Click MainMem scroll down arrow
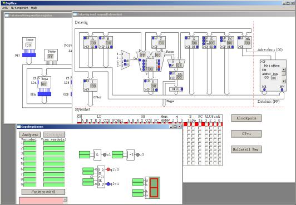296x205 pixels. (x=284, y=81)
